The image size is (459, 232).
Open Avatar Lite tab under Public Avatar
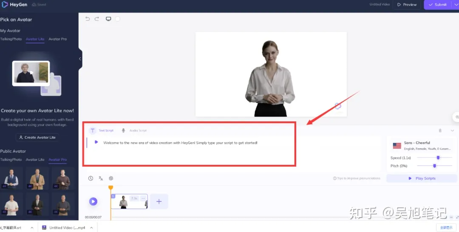coord(35,160)
